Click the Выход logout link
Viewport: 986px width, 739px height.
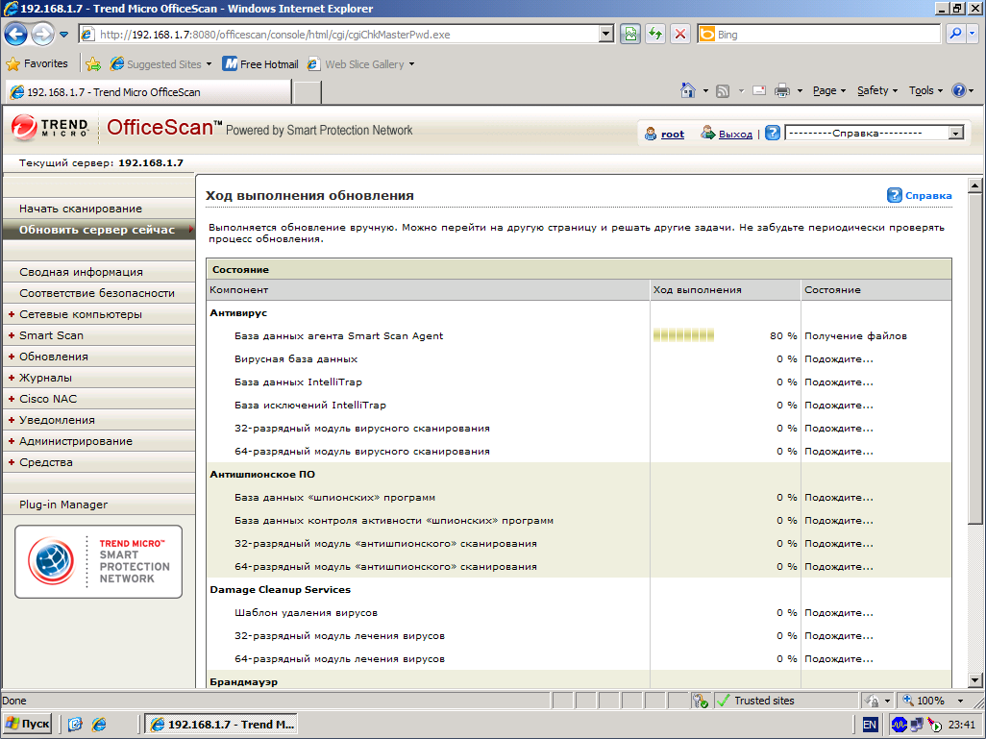click(735, 134)
